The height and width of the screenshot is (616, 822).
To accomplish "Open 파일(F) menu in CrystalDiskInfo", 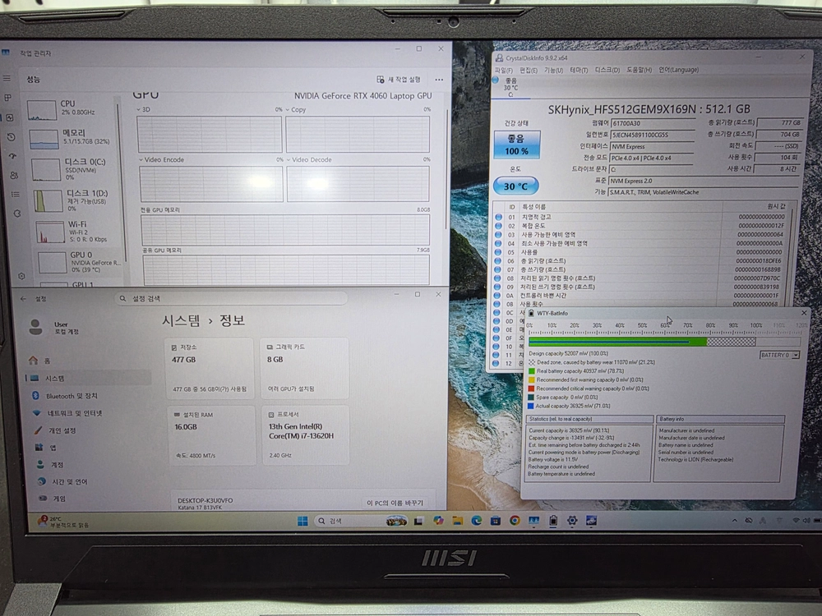I will (503, 70).
